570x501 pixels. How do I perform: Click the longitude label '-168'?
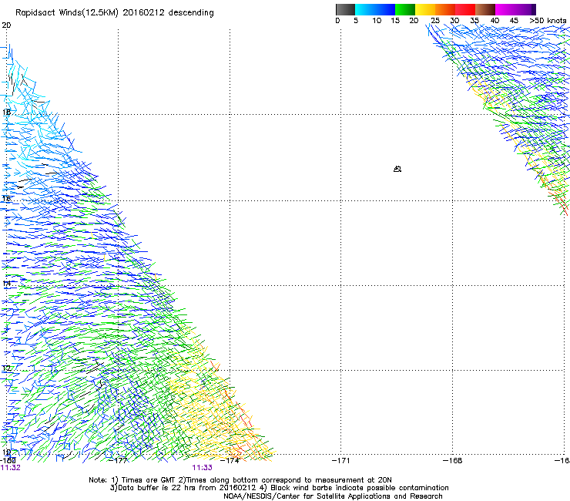(x=453, y=461)
